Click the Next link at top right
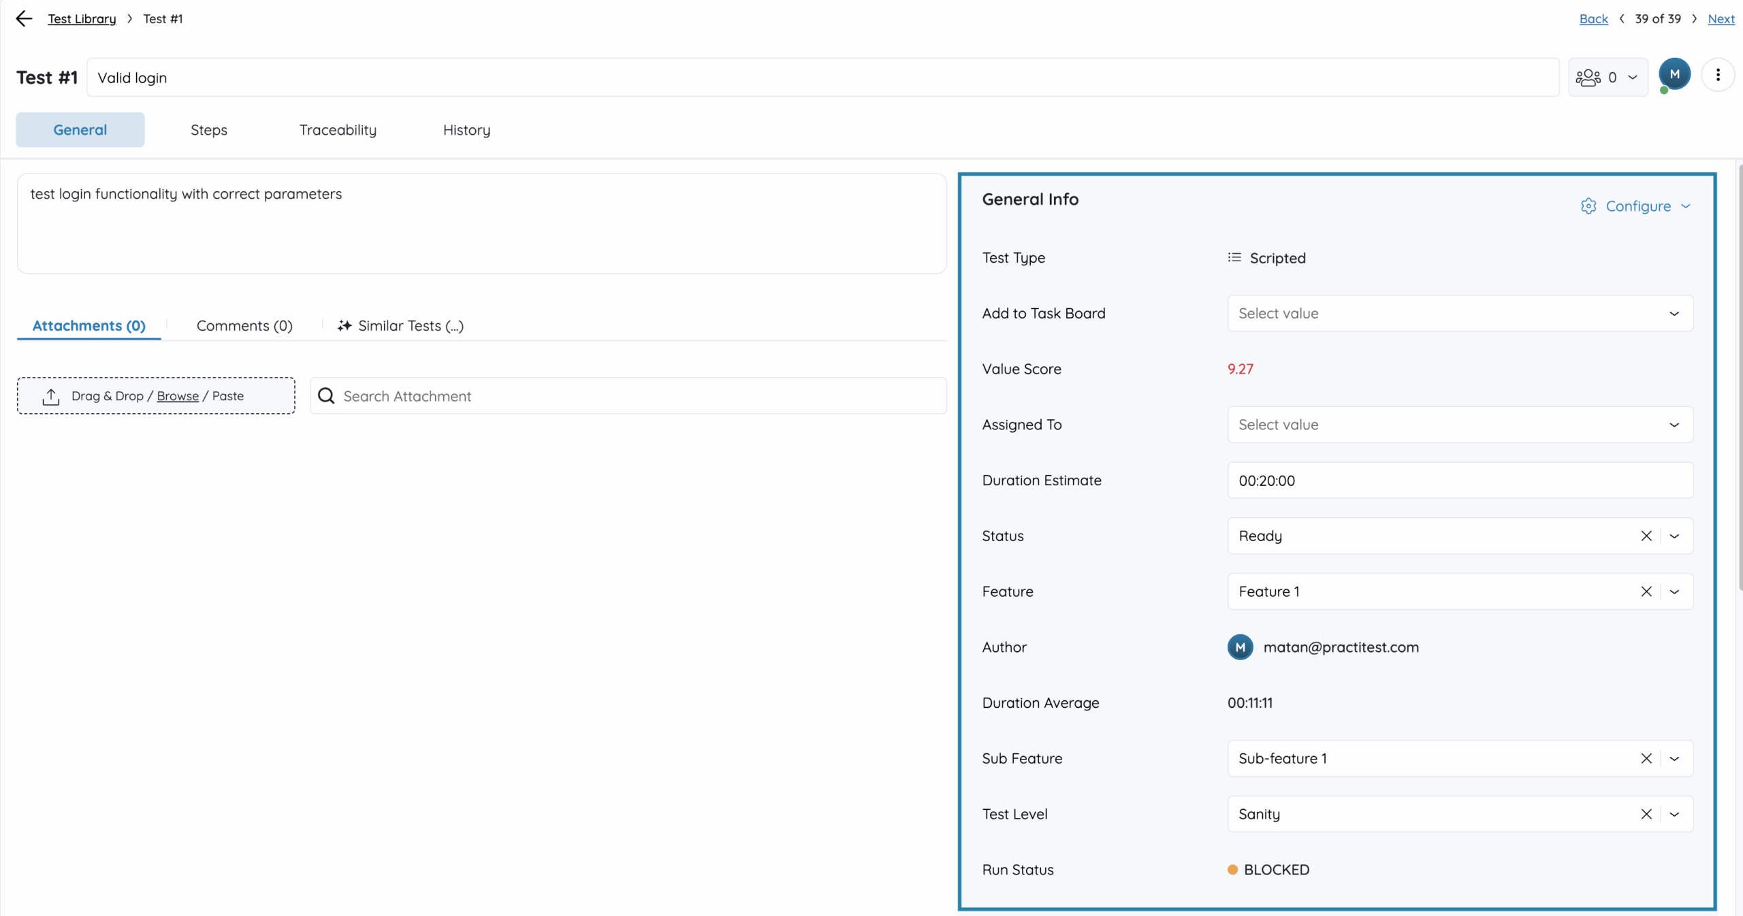Screen dimensions: 1743x916 click(x=1721, y=19)
